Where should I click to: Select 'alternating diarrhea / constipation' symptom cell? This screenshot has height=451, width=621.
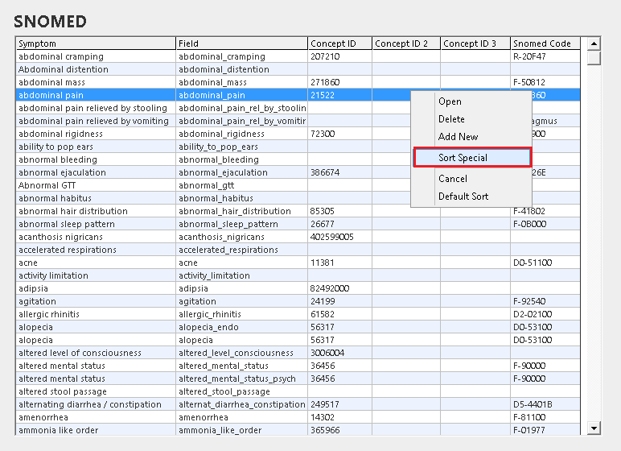(x=96, y=404)
